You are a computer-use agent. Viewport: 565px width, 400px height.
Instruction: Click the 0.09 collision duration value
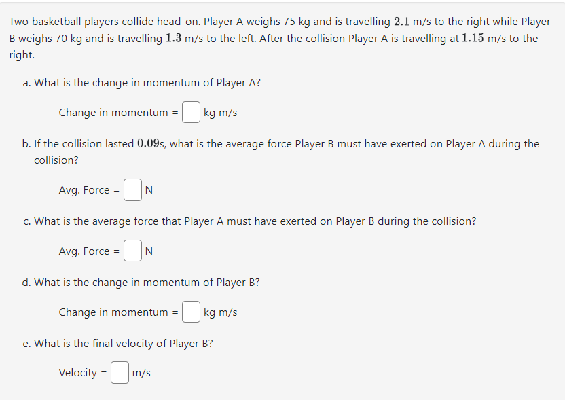pos(148,143)
